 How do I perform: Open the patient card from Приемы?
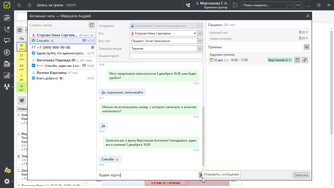click(307, 47)
